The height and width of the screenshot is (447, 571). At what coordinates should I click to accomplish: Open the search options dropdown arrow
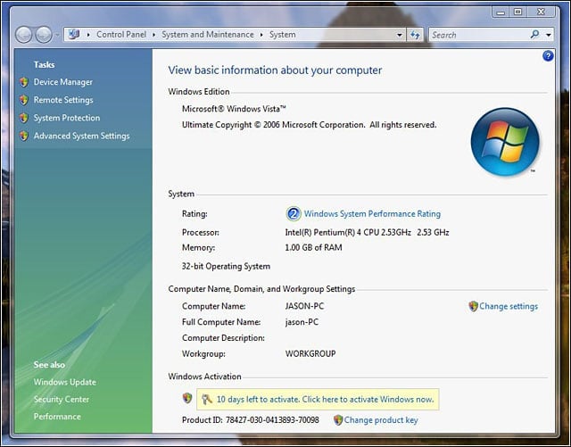point(549,36)
